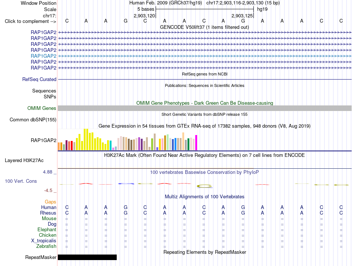
Task: Open the 100 Vert. Cons track label
Action: click(21, 181)
